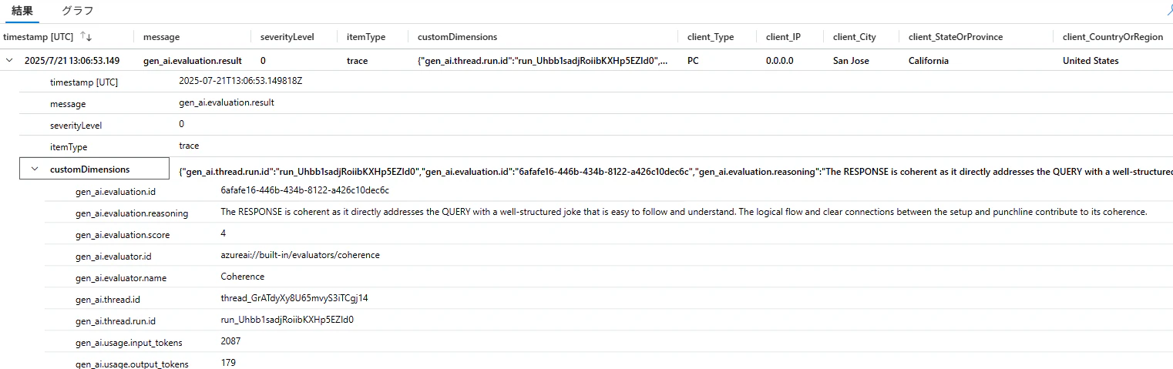Select the gen_ai.thread.run.id key label
This screenshot has width=1173, height=369.
tap(116, 321)
